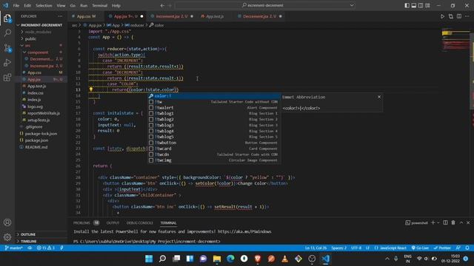Click Go Live in status bar
Screen dimensions: 474x266
420,248
